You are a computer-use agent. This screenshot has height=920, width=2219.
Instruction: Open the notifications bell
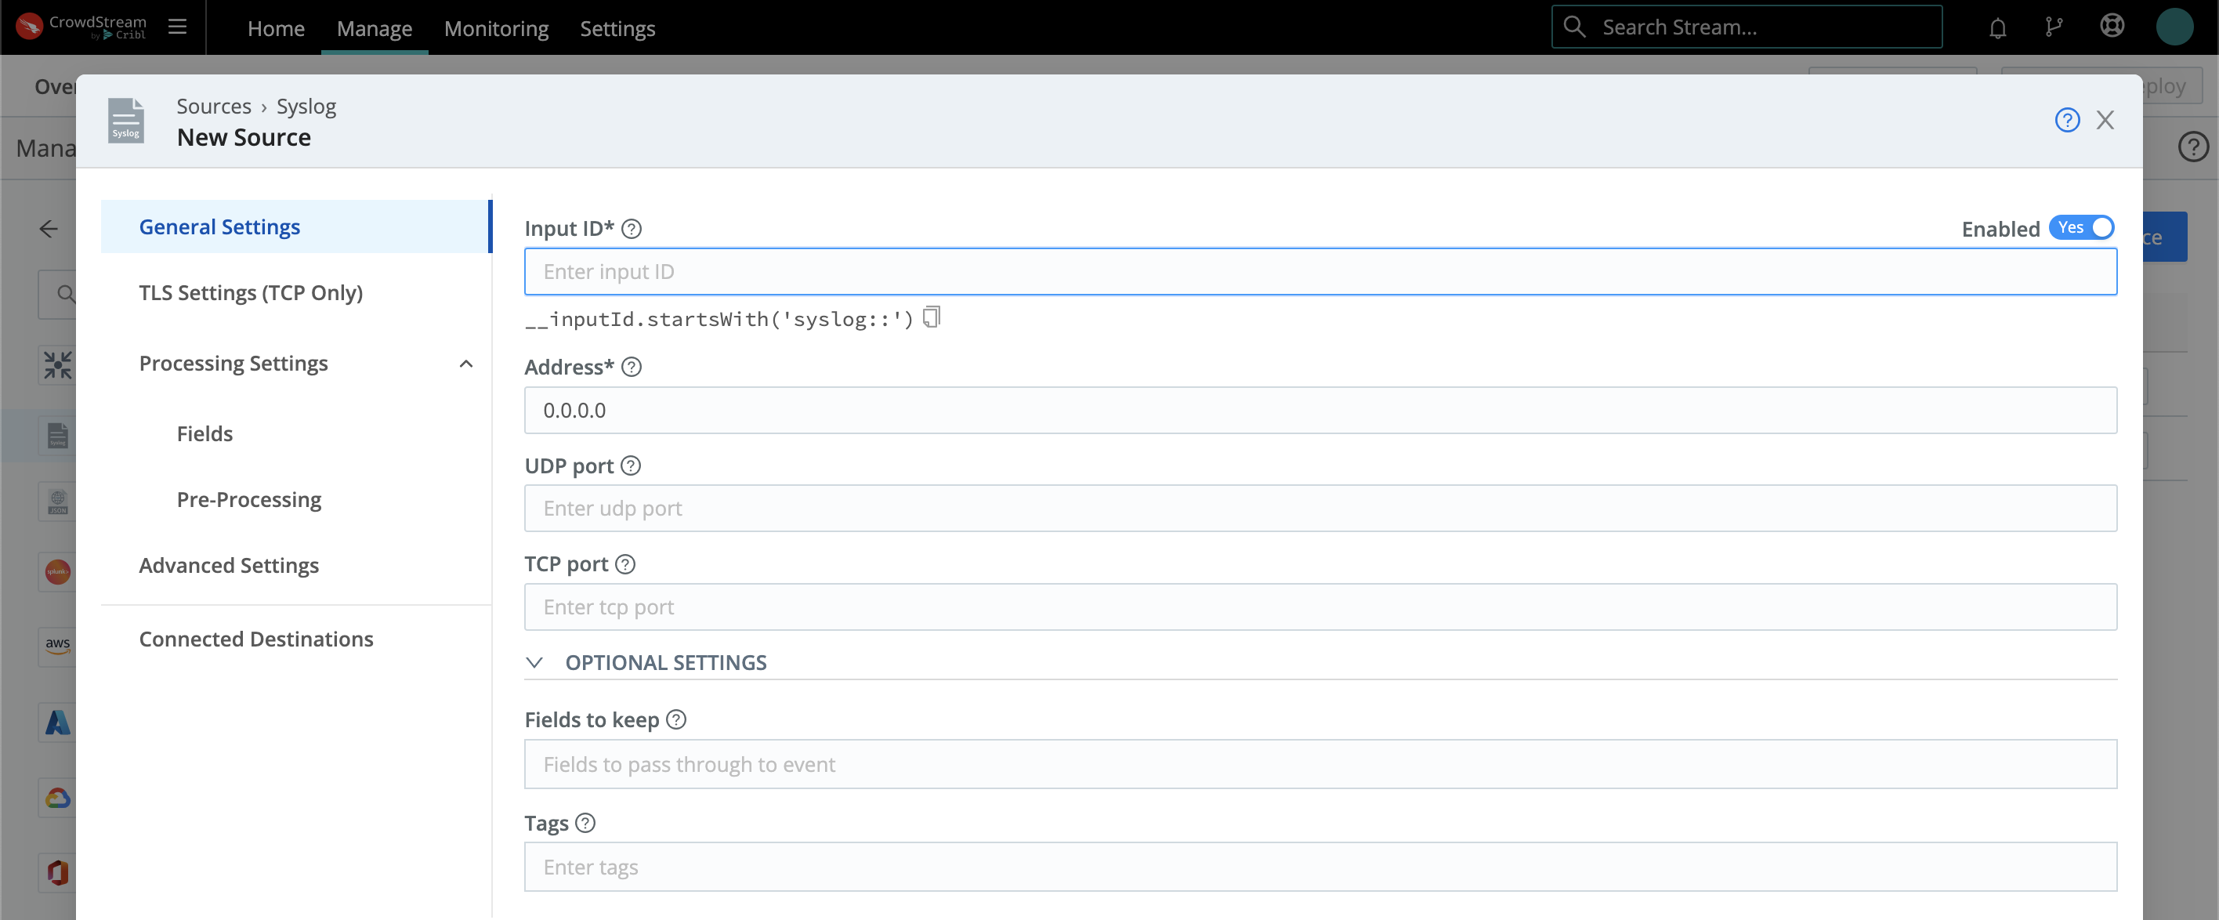coord(1997,27)
